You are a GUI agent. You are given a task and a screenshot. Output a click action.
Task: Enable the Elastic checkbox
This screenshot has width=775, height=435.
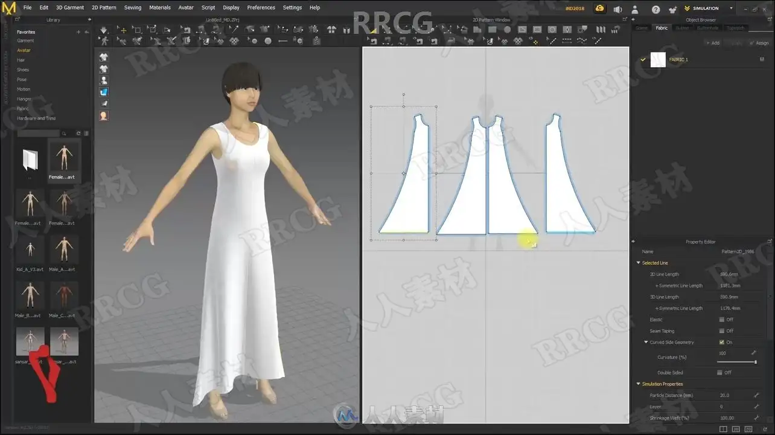[x=721, y=320]
